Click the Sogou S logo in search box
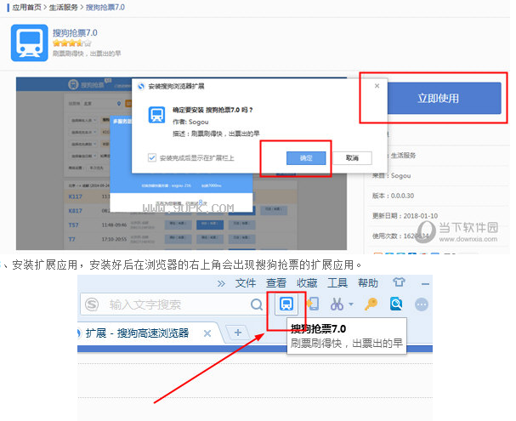The height and width of the screenshot is (421, 516). [92, 304]
